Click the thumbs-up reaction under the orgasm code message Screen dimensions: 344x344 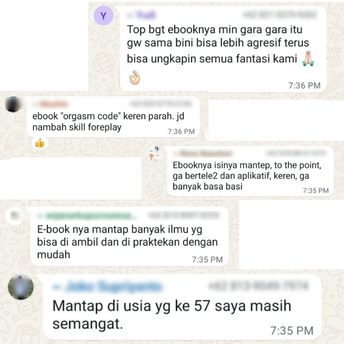(40, 143)
